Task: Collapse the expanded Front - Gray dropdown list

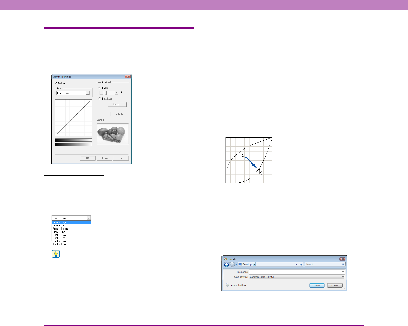Action: point(89,218)
